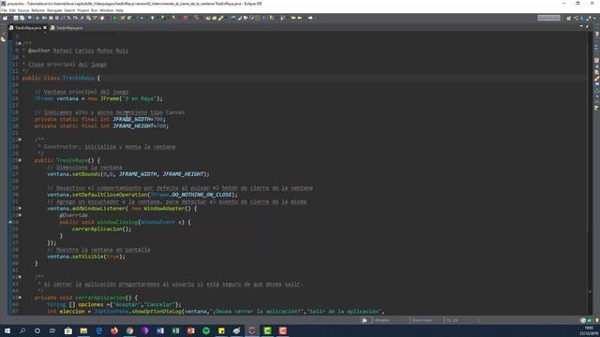Viewport: 600px width, 337px height.
Task: Click the cerrarAplicacion(); call in windowClosing
Action: click(102, 229)
